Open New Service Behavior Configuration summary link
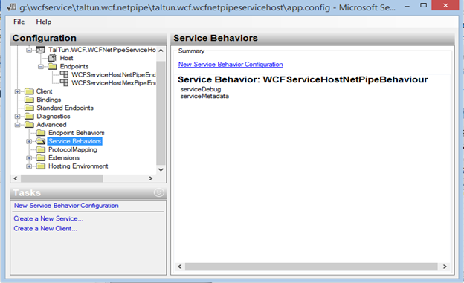Screen dimensions: 464x283 pyautogui.click(x=231, y=64)
